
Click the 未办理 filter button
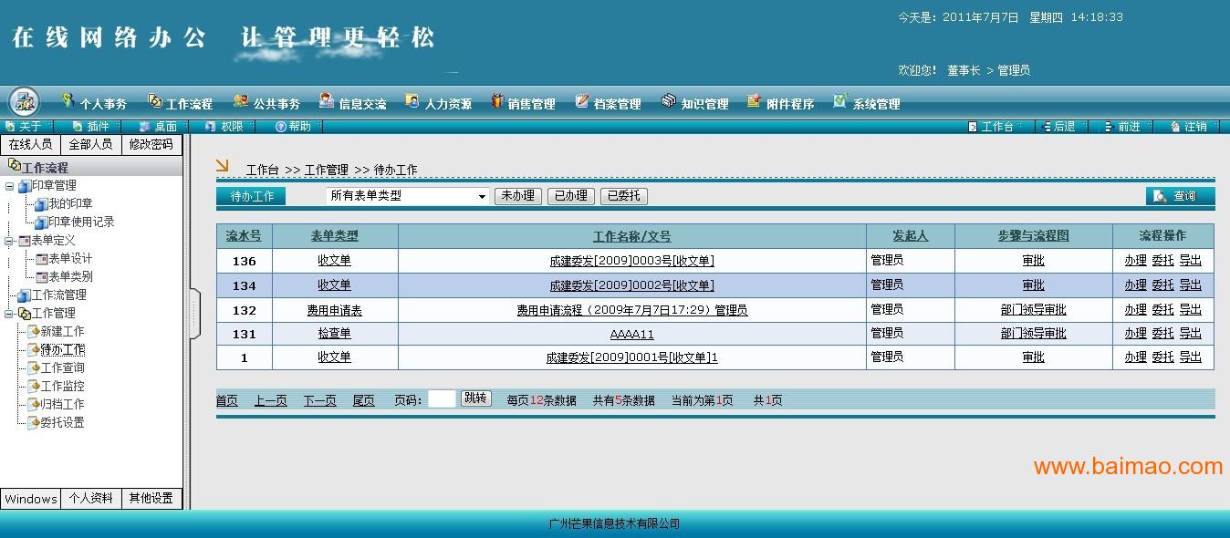click(518, 196)
